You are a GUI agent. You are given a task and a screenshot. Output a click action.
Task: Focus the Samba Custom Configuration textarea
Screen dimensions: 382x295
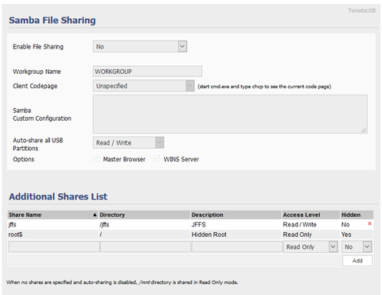[x=230, y=114]
